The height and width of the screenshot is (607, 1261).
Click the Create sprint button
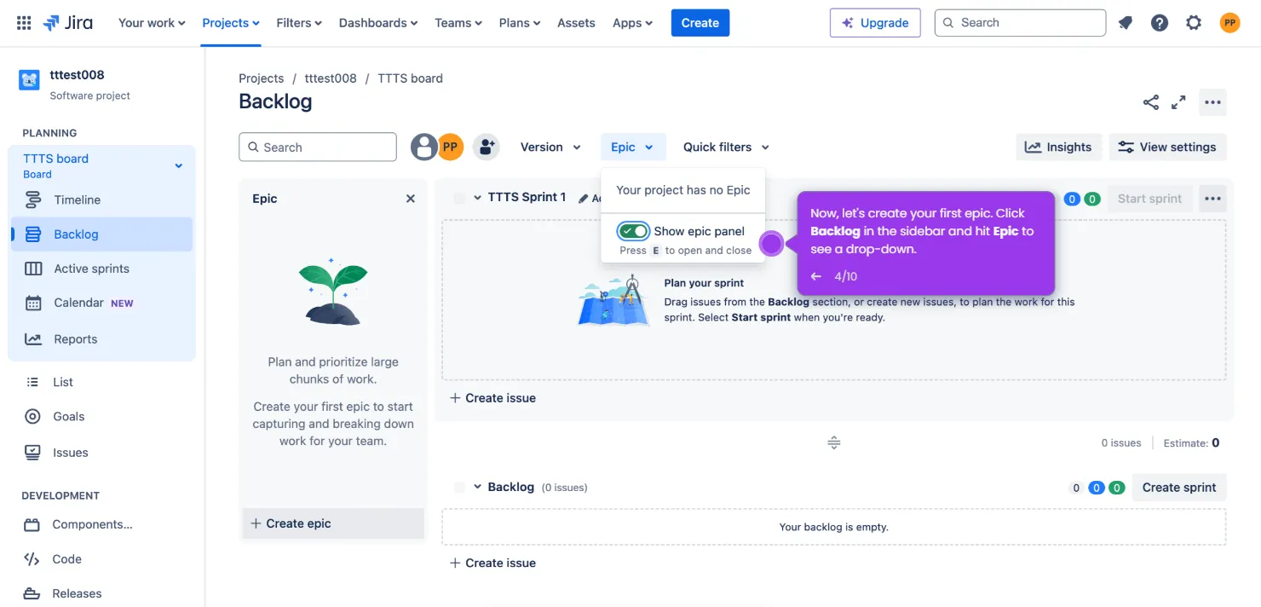coord(1178,488)
